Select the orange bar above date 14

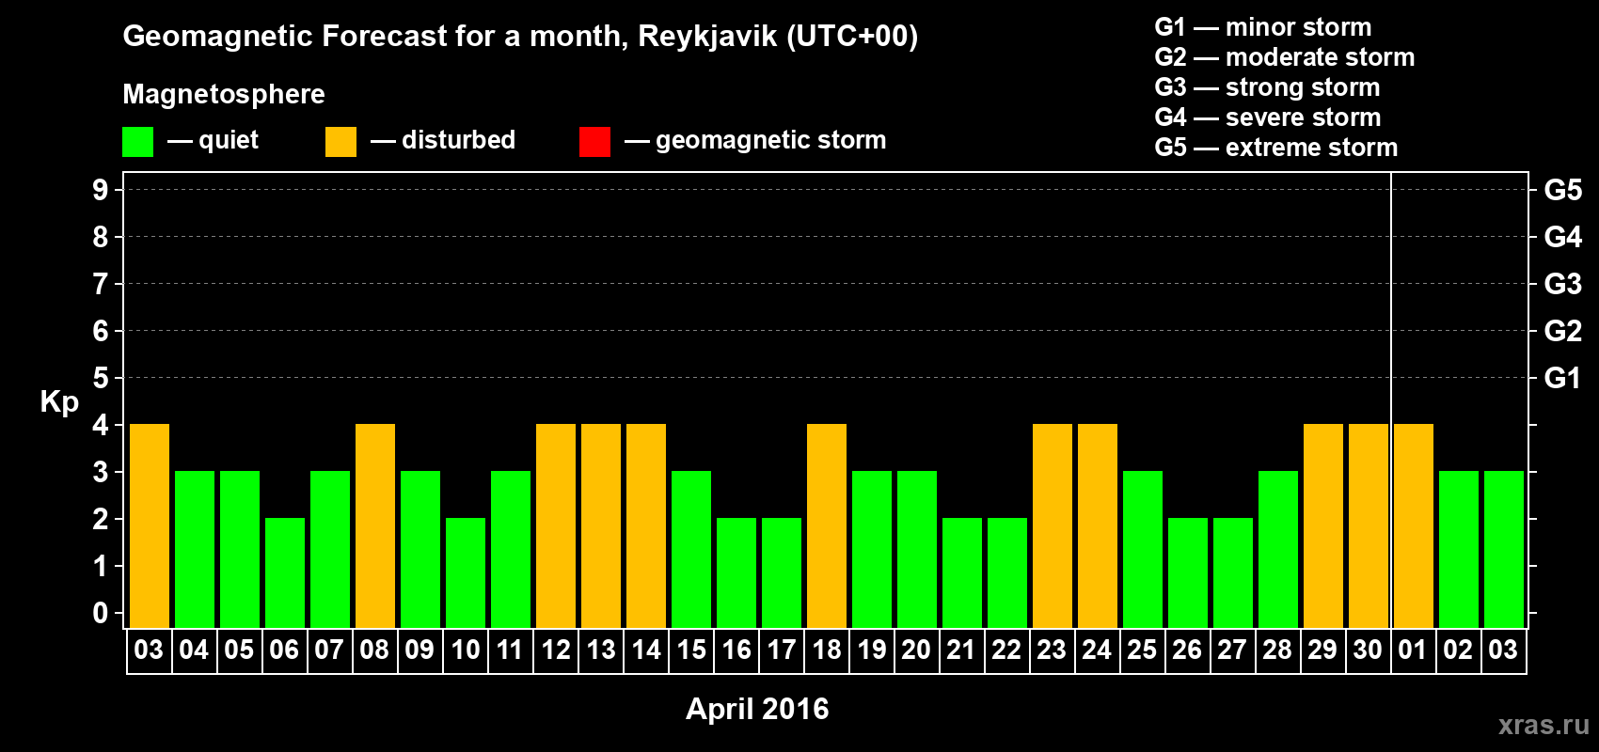coord(646,526)
